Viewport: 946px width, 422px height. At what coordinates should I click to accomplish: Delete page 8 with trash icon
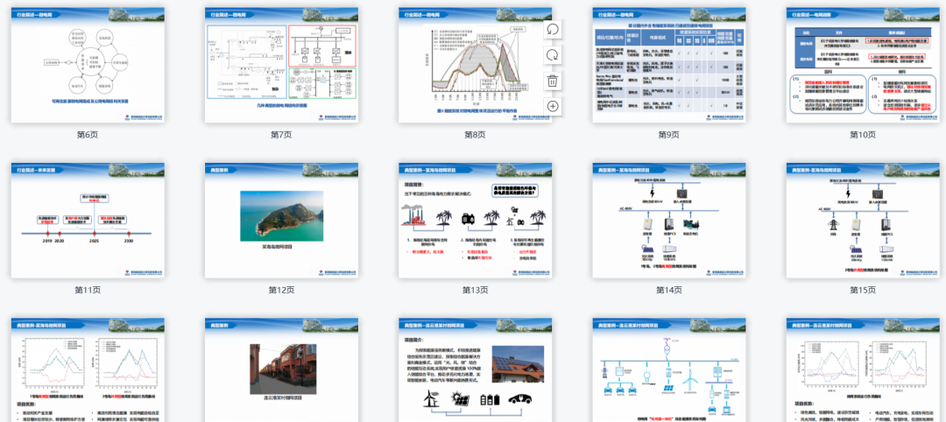(x=553, y=81)
